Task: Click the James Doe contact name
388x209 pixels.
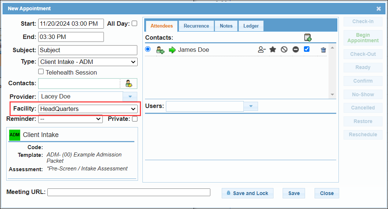Action: click(x=193, y=50)
